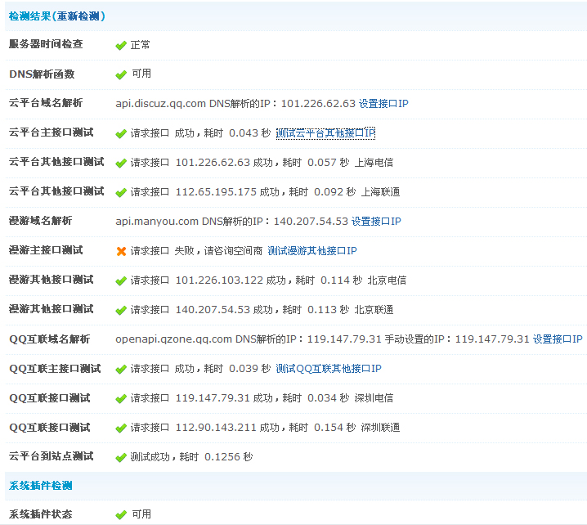Open 设置接口IP link for api.manyou.com
This screenshot has width=587, height=525.
click(x=376, y=222)
